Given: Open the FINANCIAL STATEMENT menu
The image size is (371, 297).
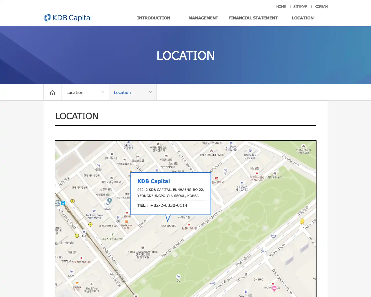Looking at the screenshot, I should (253, 18).
